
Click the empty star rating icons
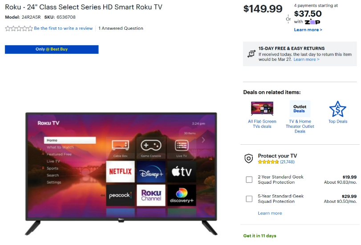pos(19,28)
